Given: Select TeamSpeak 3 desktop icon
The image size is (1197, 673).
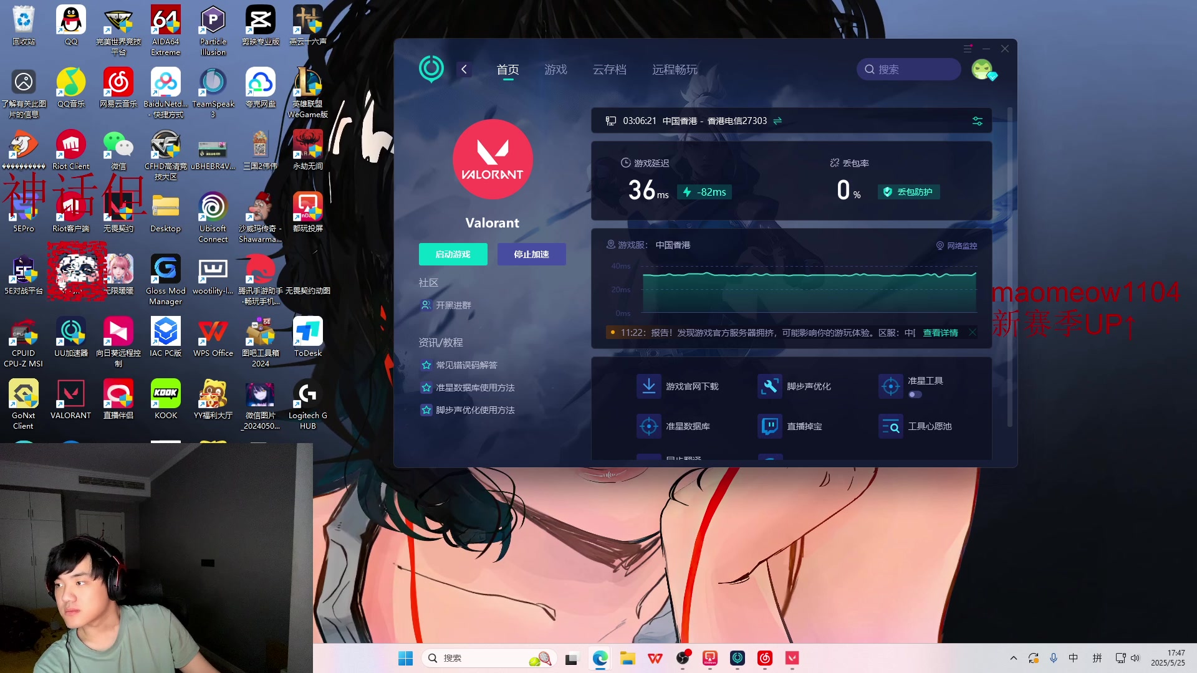Looking at the screenshot, I should pos(213,93).
